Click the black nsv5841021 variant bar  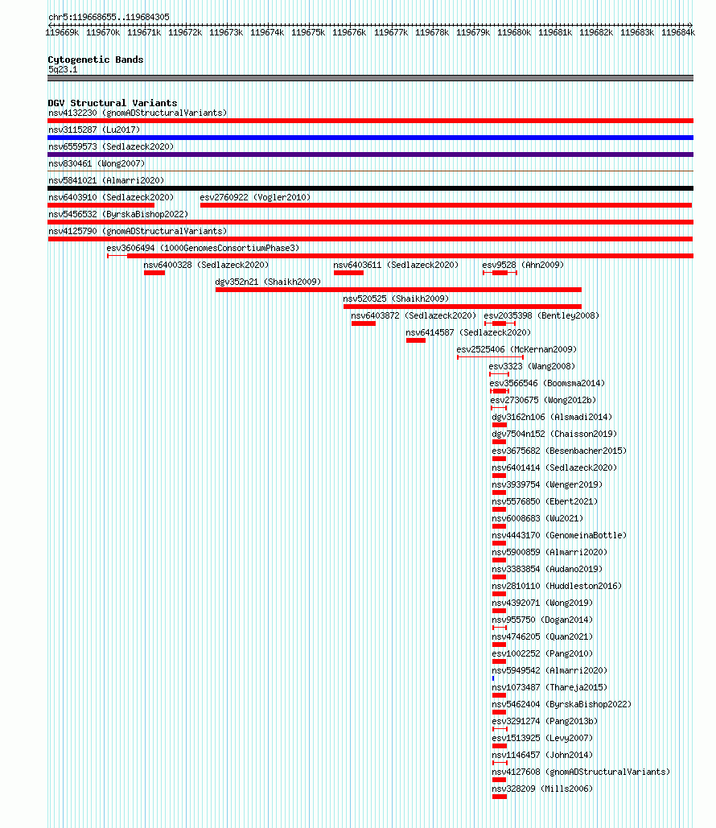click(x=370, y=188)
